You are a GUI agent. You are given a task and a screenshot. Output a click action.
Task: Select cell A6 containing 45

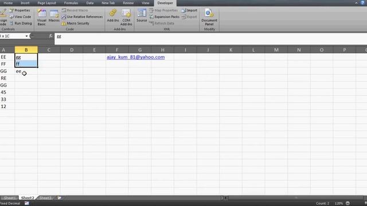pyautogui.click(x=7, y=92)
